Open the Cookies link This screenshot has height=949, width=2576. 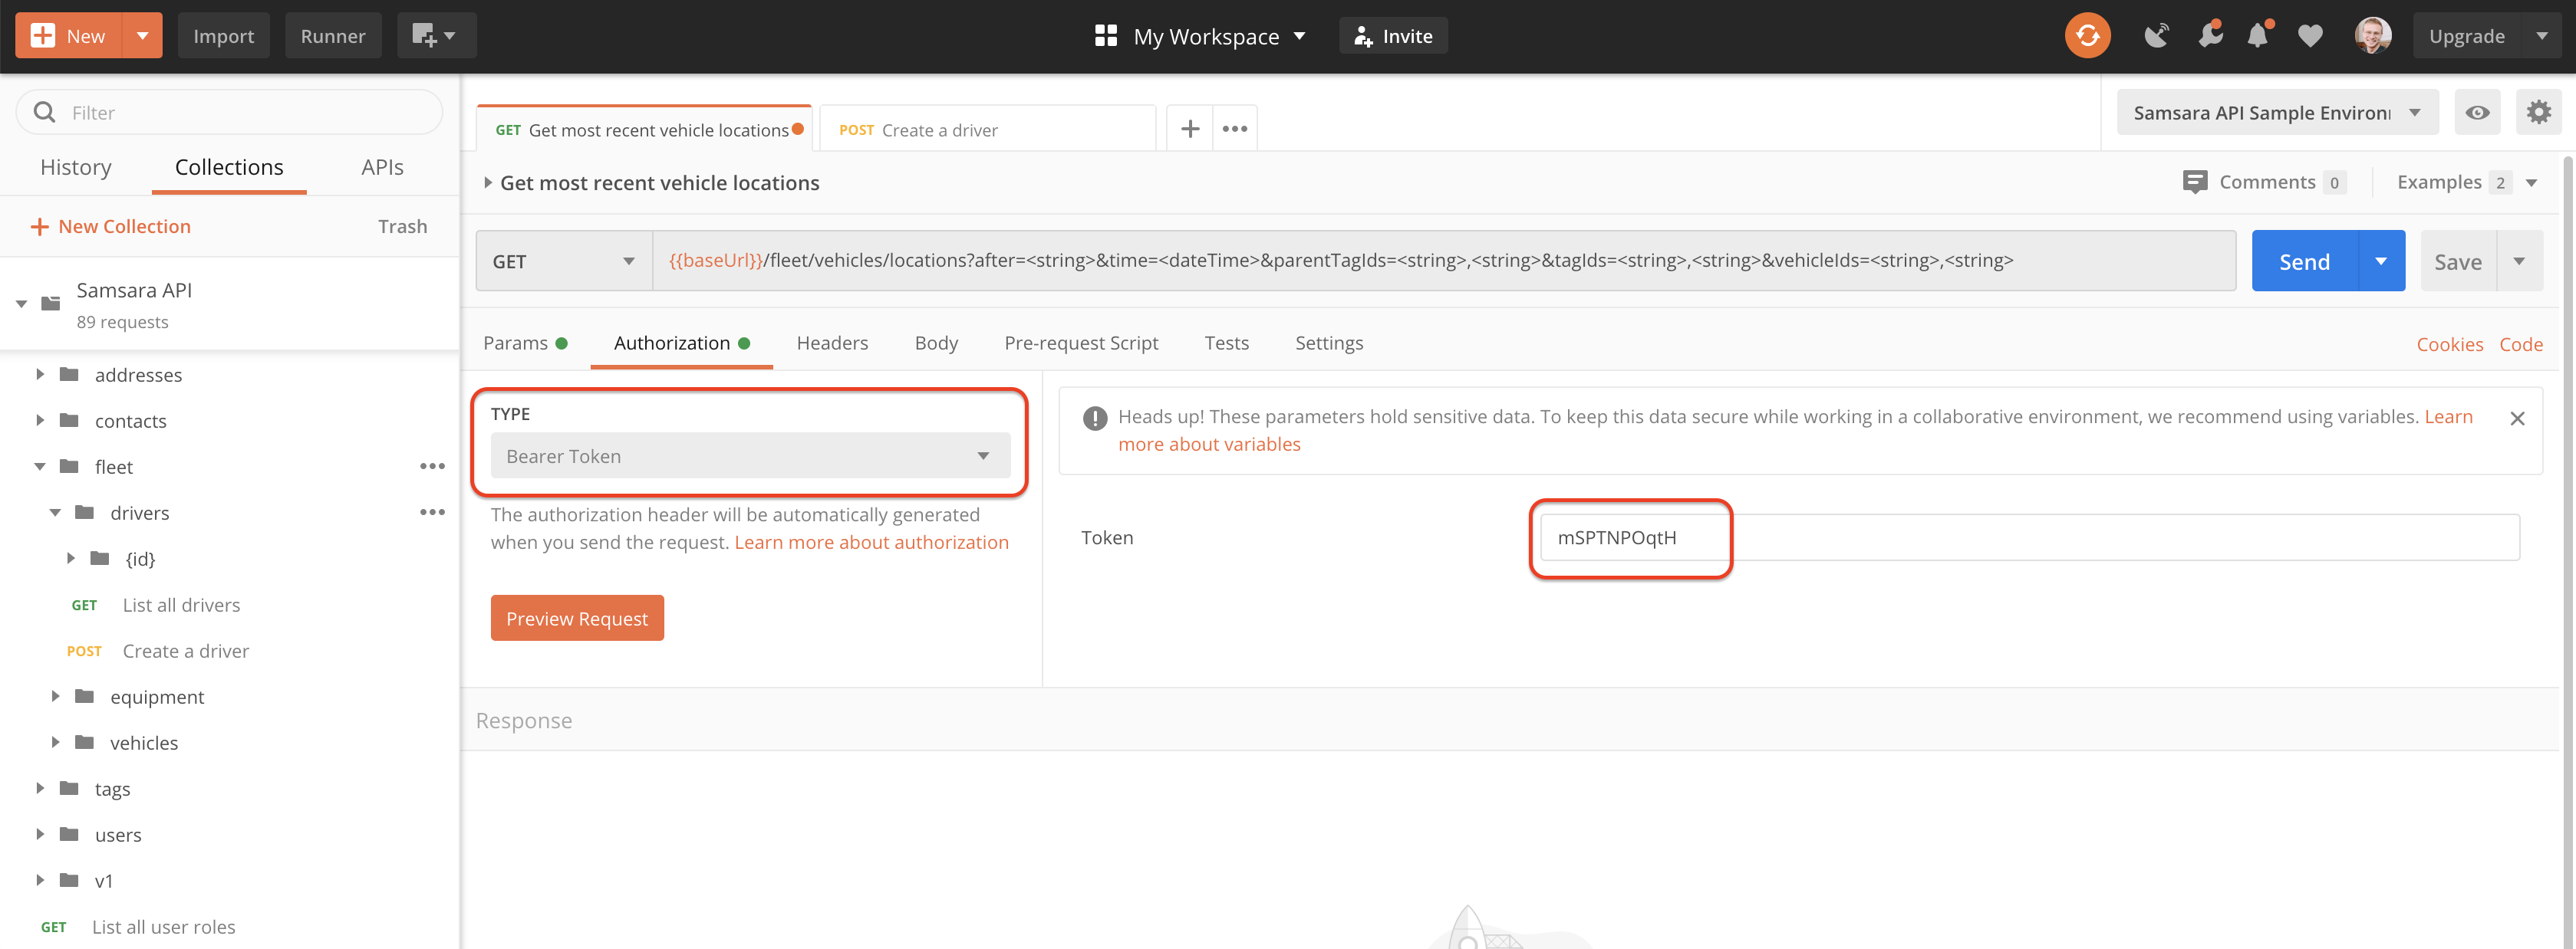tap(2449, 345)
